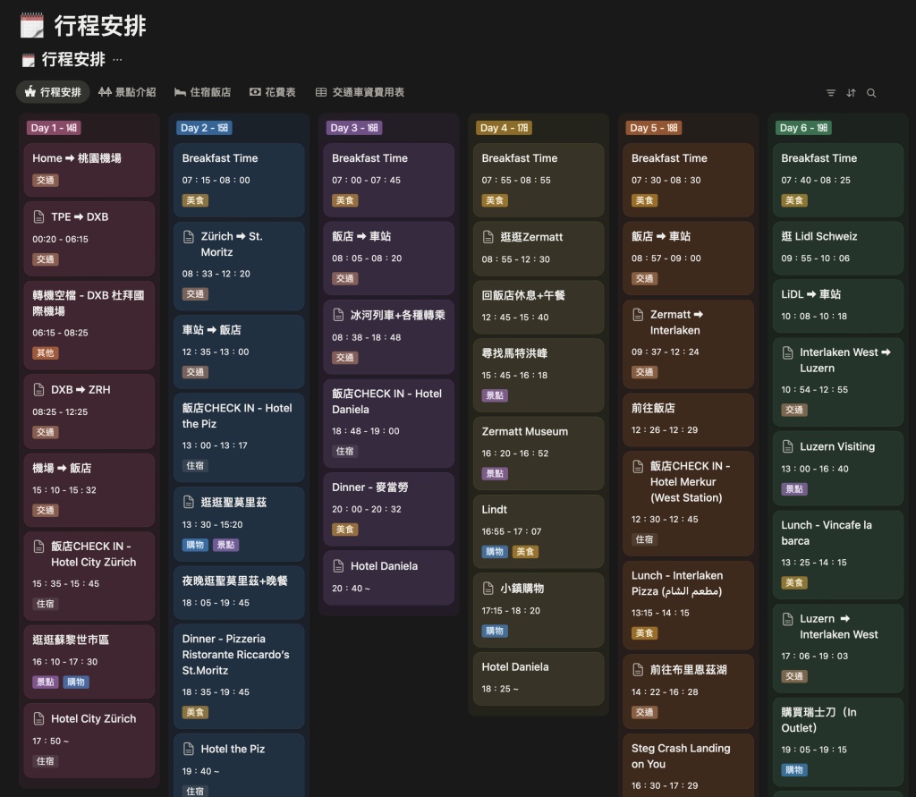This screenshot has height=797, width=916.
Task: Click page icon on Day 1 Hotel City Zürich card
Action: coord(38,718)
